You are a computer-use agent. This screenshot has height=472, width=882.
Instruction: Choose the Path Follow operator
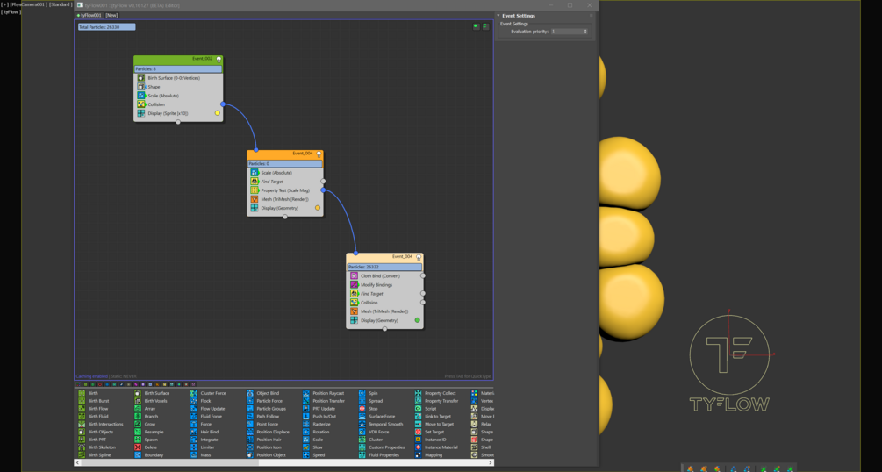[262, 417]
